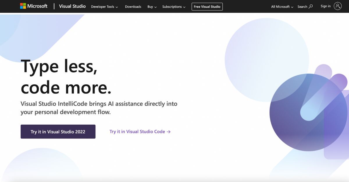Click the arrow icon next to Visual Studio Code link
Image resolution: width=349 pixels, height=182 pixels.
point(168,132)
